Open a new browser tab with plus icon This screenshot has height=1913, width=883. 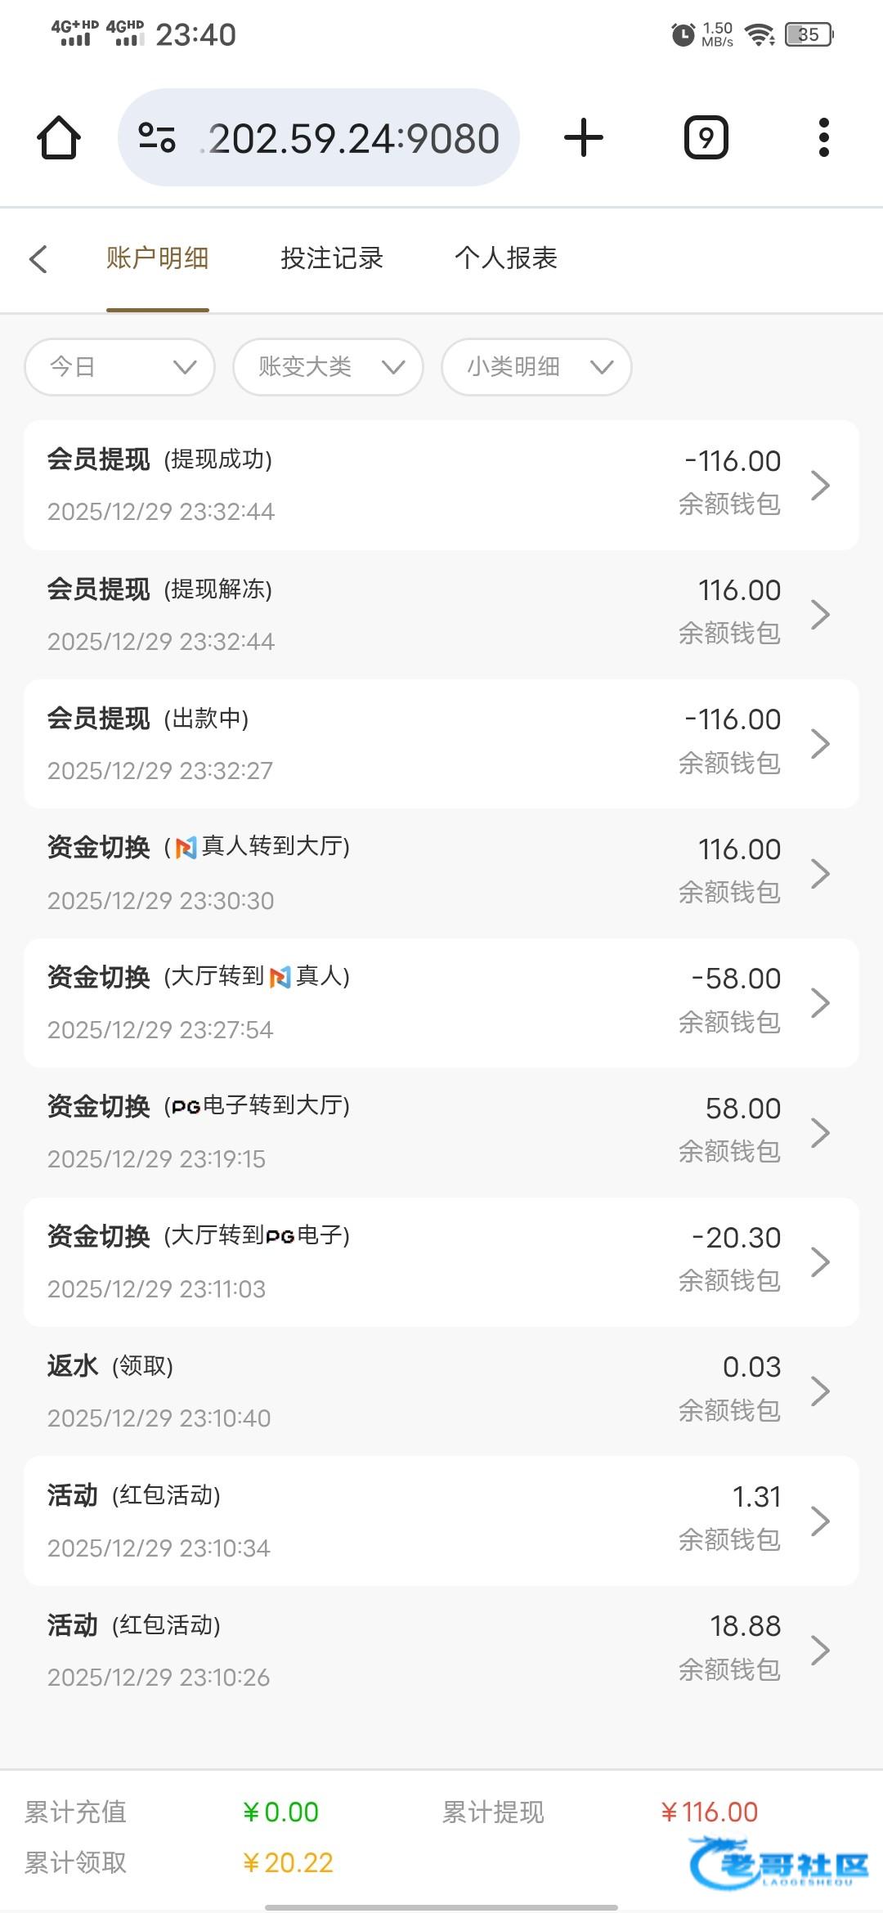584,137
